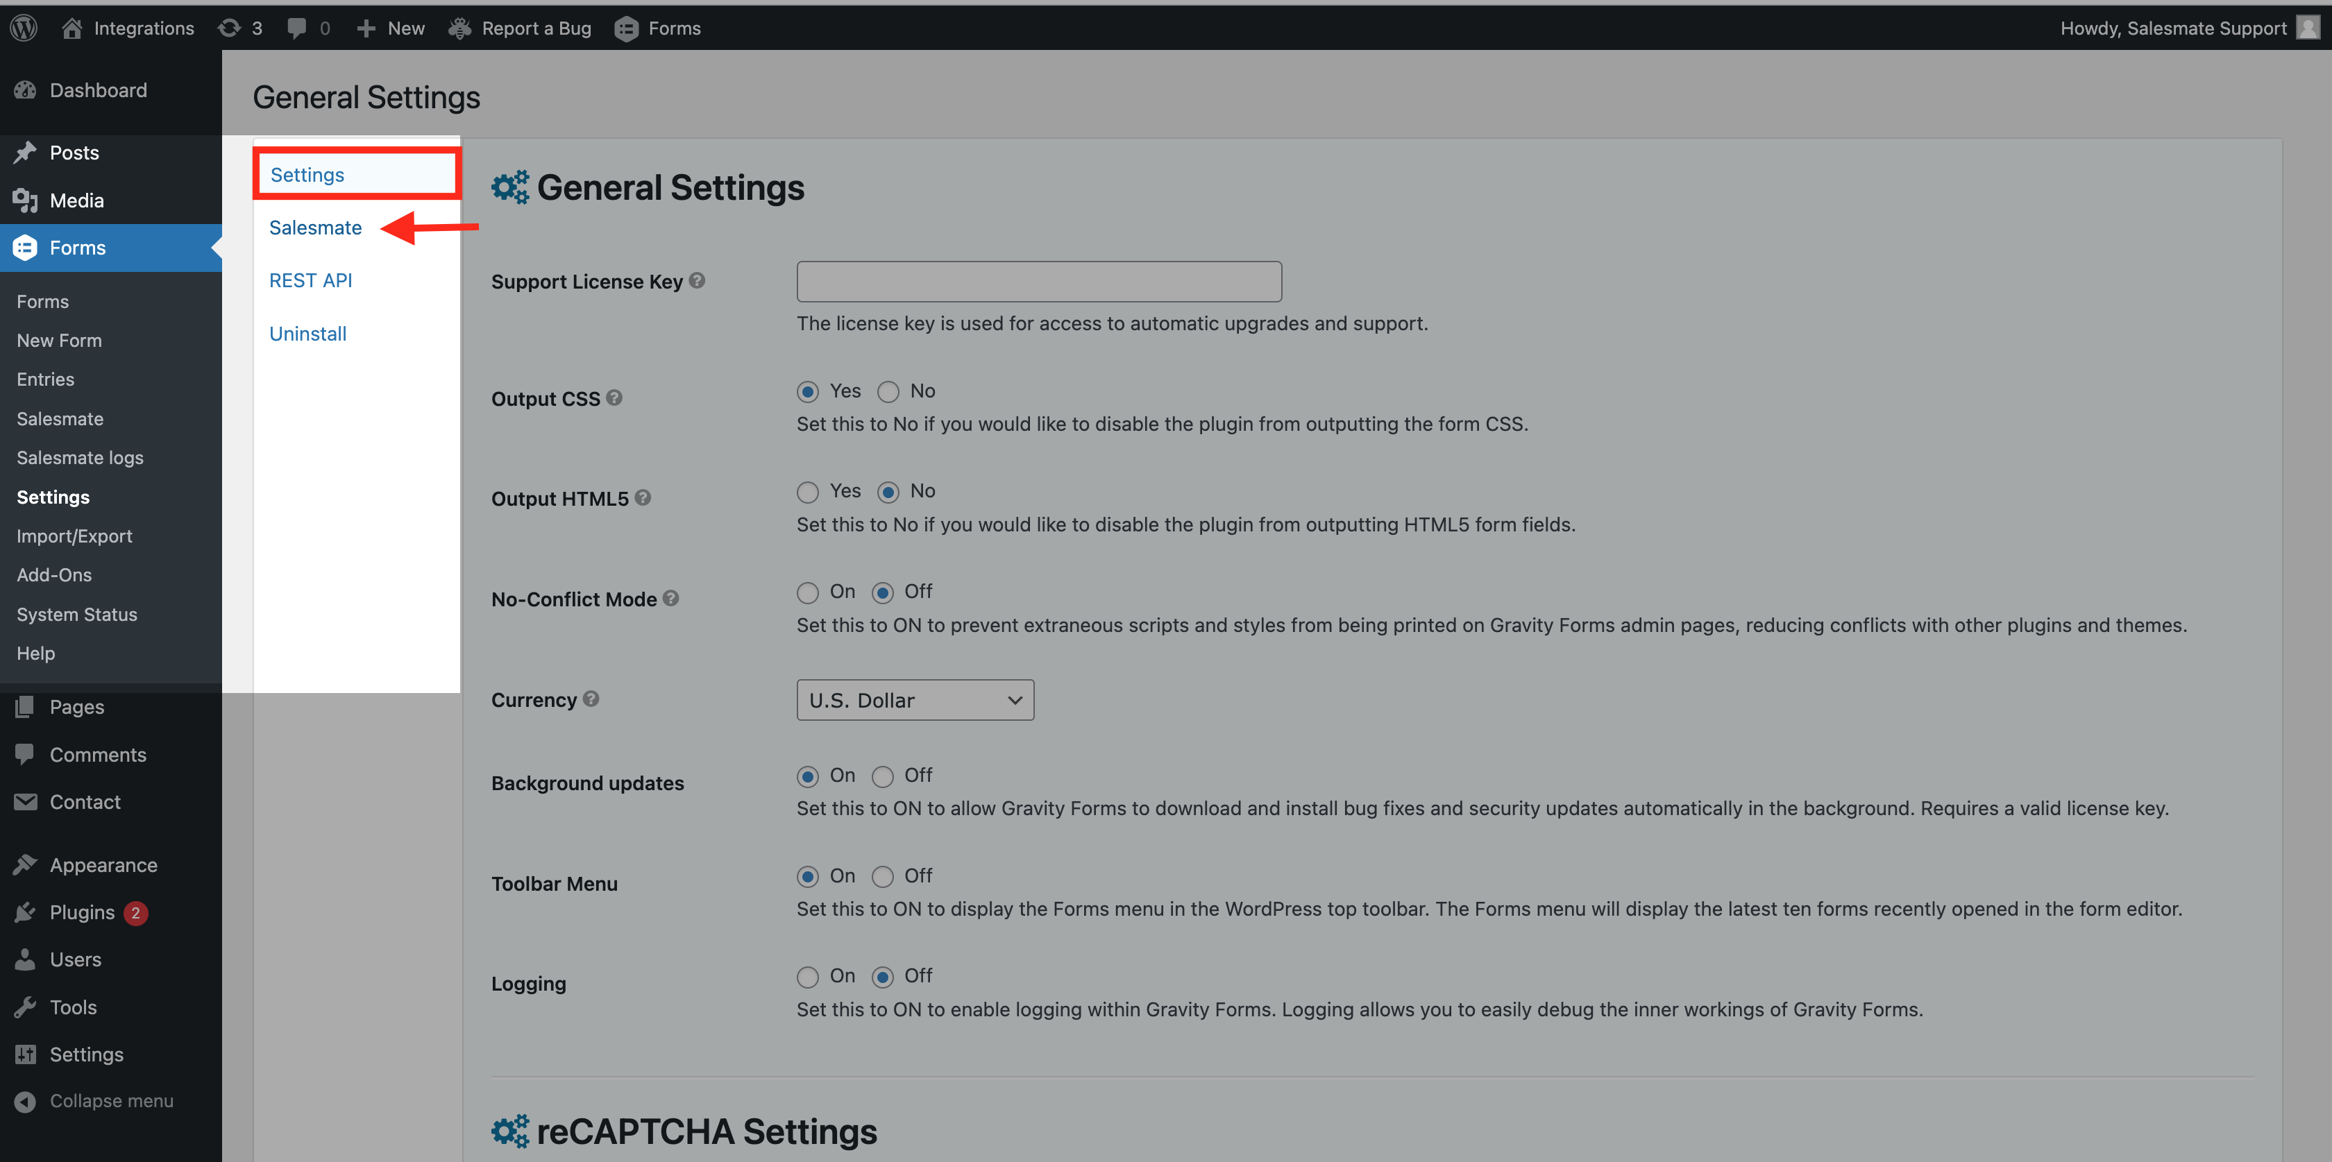Open the WordPress logo menu
2332x1162 pixels.
pyautogui.click(x=24, y=28)
